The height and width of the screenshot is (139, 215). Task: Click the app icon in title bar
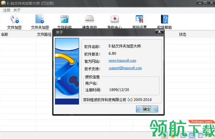pyautogui.click(x=3, y=3)
